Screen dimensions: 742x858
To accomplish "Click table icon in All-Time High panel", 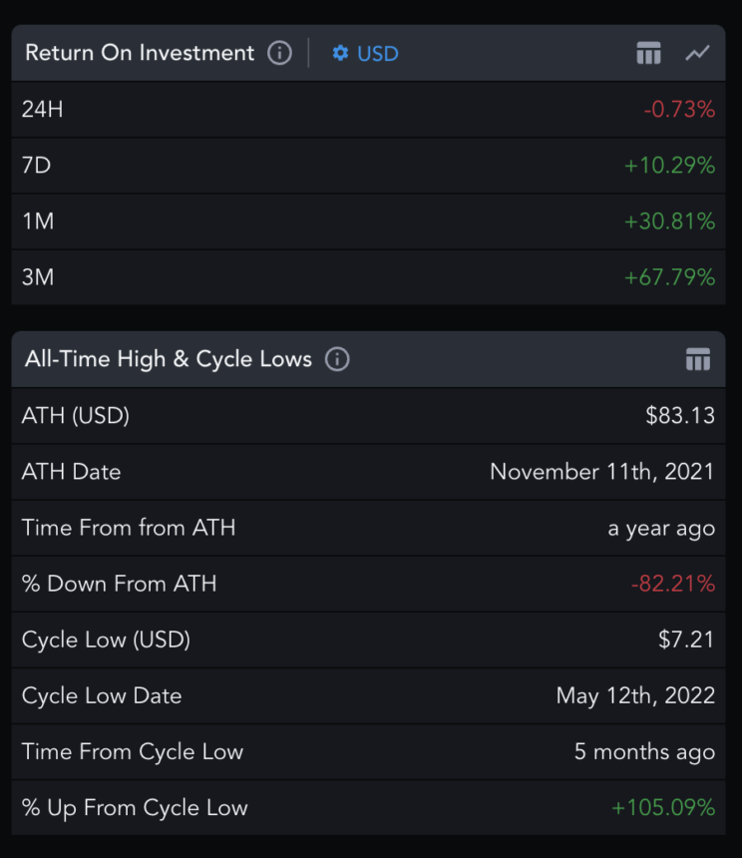I will point(697,359).
